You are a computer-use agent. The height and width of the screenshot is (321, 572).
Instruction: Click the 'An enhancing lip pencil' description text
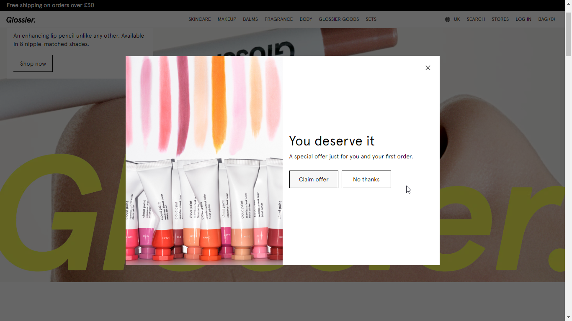(x=79, y=40)
